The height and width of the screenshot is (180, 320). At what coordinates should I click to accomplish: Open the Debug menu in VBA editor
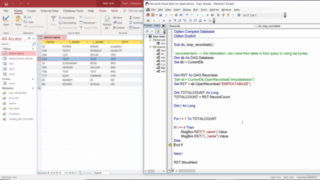pos(186,10)
